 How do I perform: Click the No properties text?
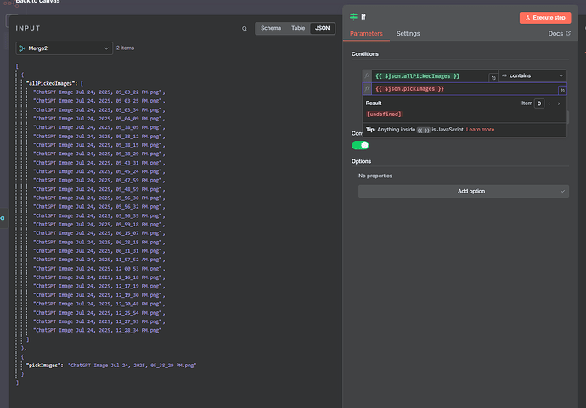tap(375, 176)
